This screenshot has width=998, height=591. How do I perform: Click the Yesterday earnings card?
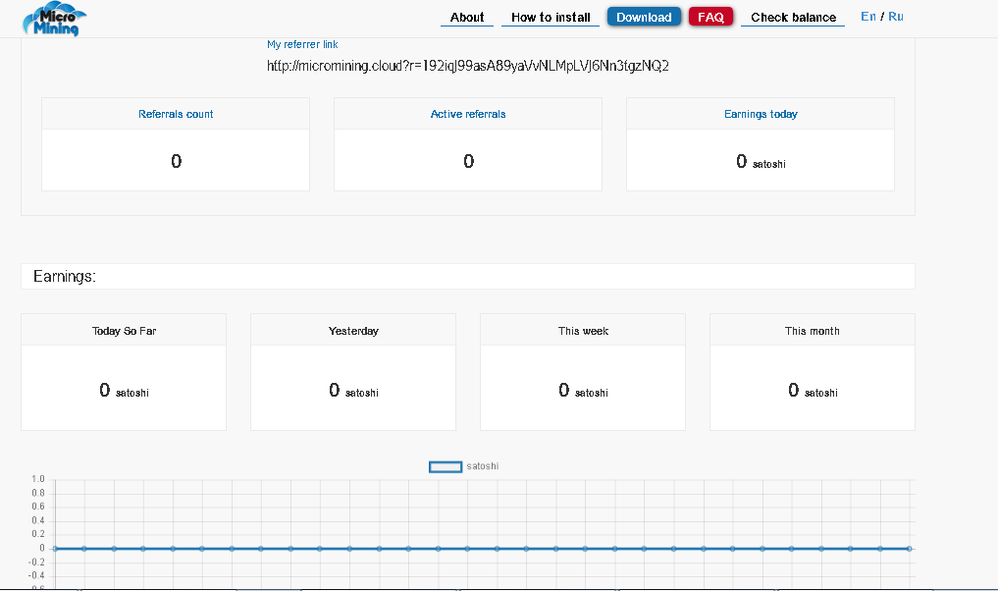[x=353, y=372]
